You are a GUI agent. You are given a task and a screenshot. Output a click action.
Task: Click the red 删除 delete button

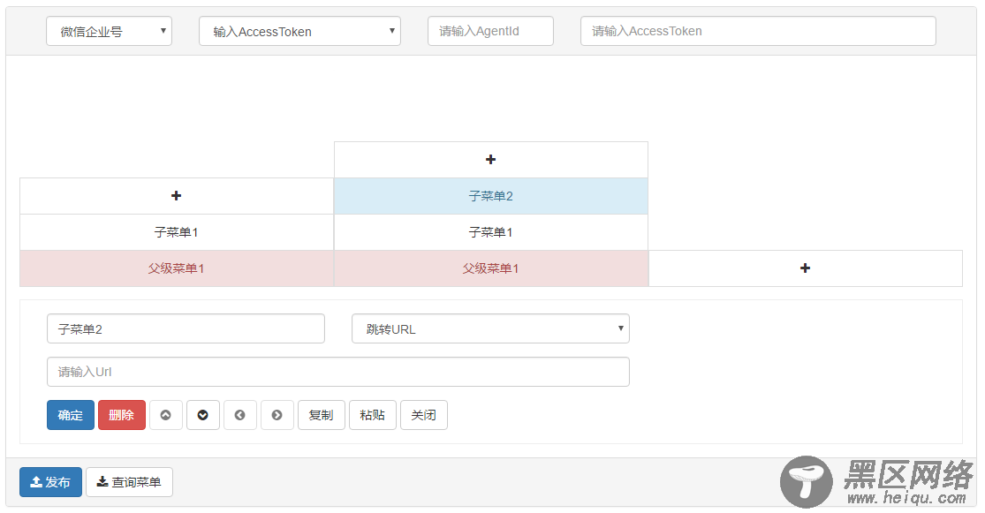tap(122, 415)
